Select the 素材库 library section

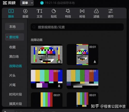click(x=14, y=37)
